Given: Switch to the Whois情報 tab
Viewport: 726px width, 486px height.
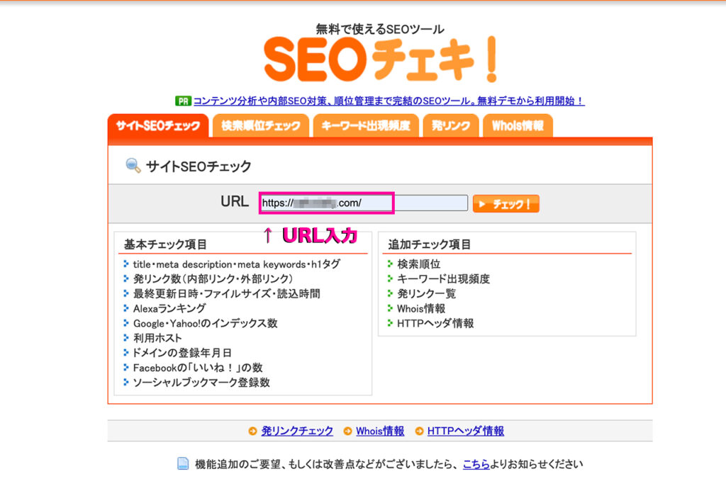Looking at the screenshot, I should tap(518, 125).
